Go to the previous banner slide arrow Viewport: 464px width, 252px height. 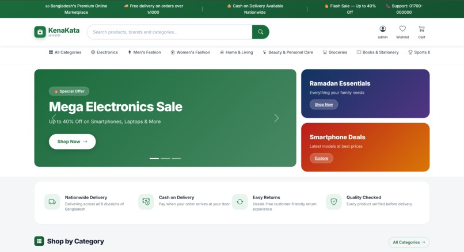[x=54, y=118]
